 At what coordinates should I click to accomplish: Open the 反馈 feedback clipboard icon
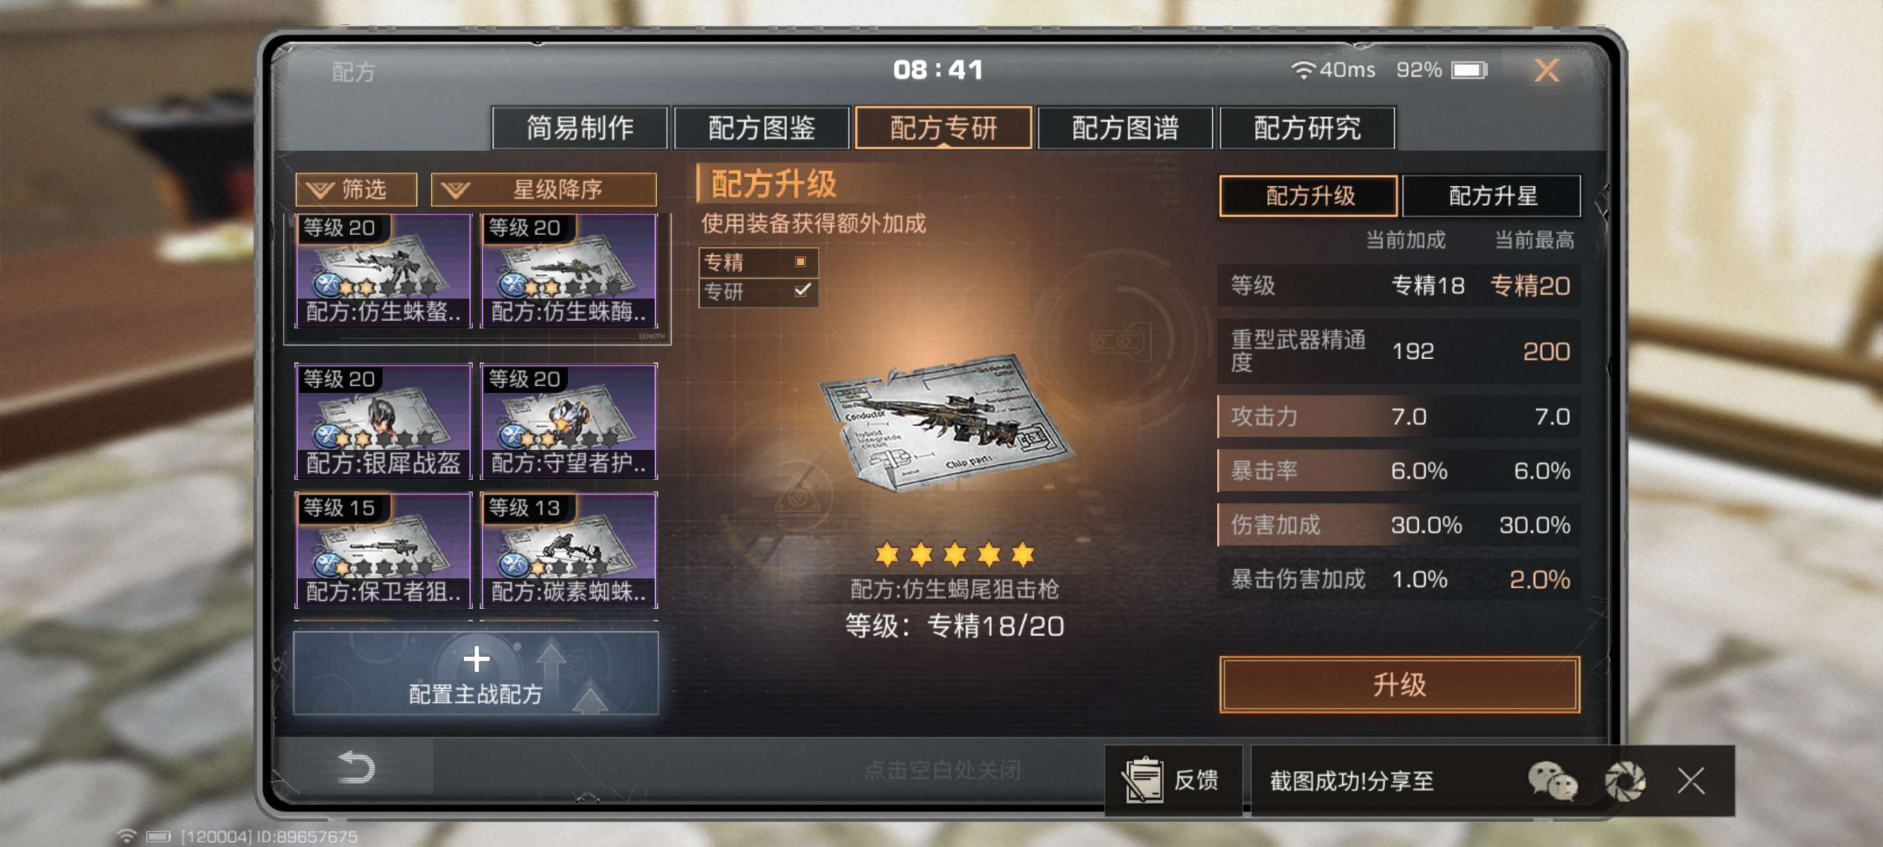coord(1144,780)
